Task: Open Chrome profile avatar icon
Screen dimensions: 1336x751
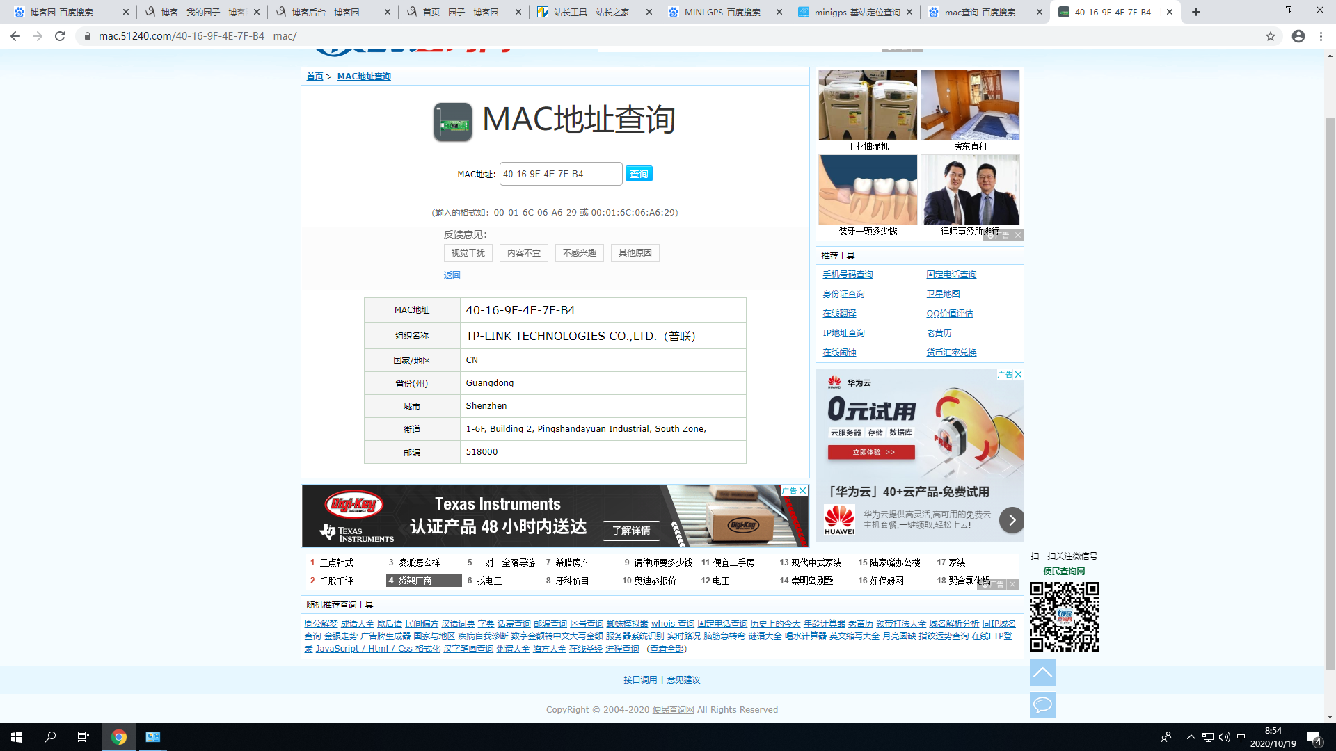Action: pyautogui.click(x=1298, y=36)
